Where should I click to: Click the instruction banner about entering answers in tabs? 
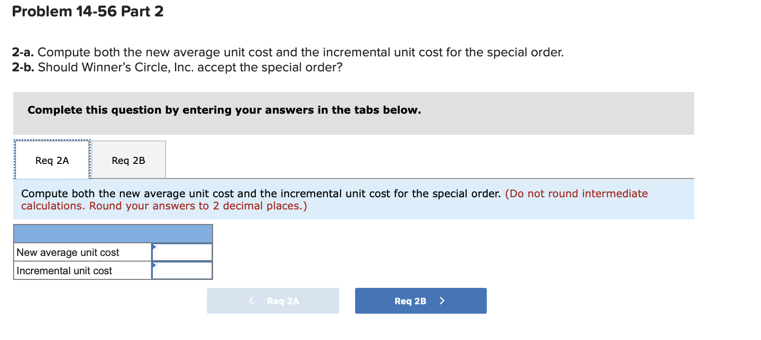pyautogui.click(x=224, y=110)
